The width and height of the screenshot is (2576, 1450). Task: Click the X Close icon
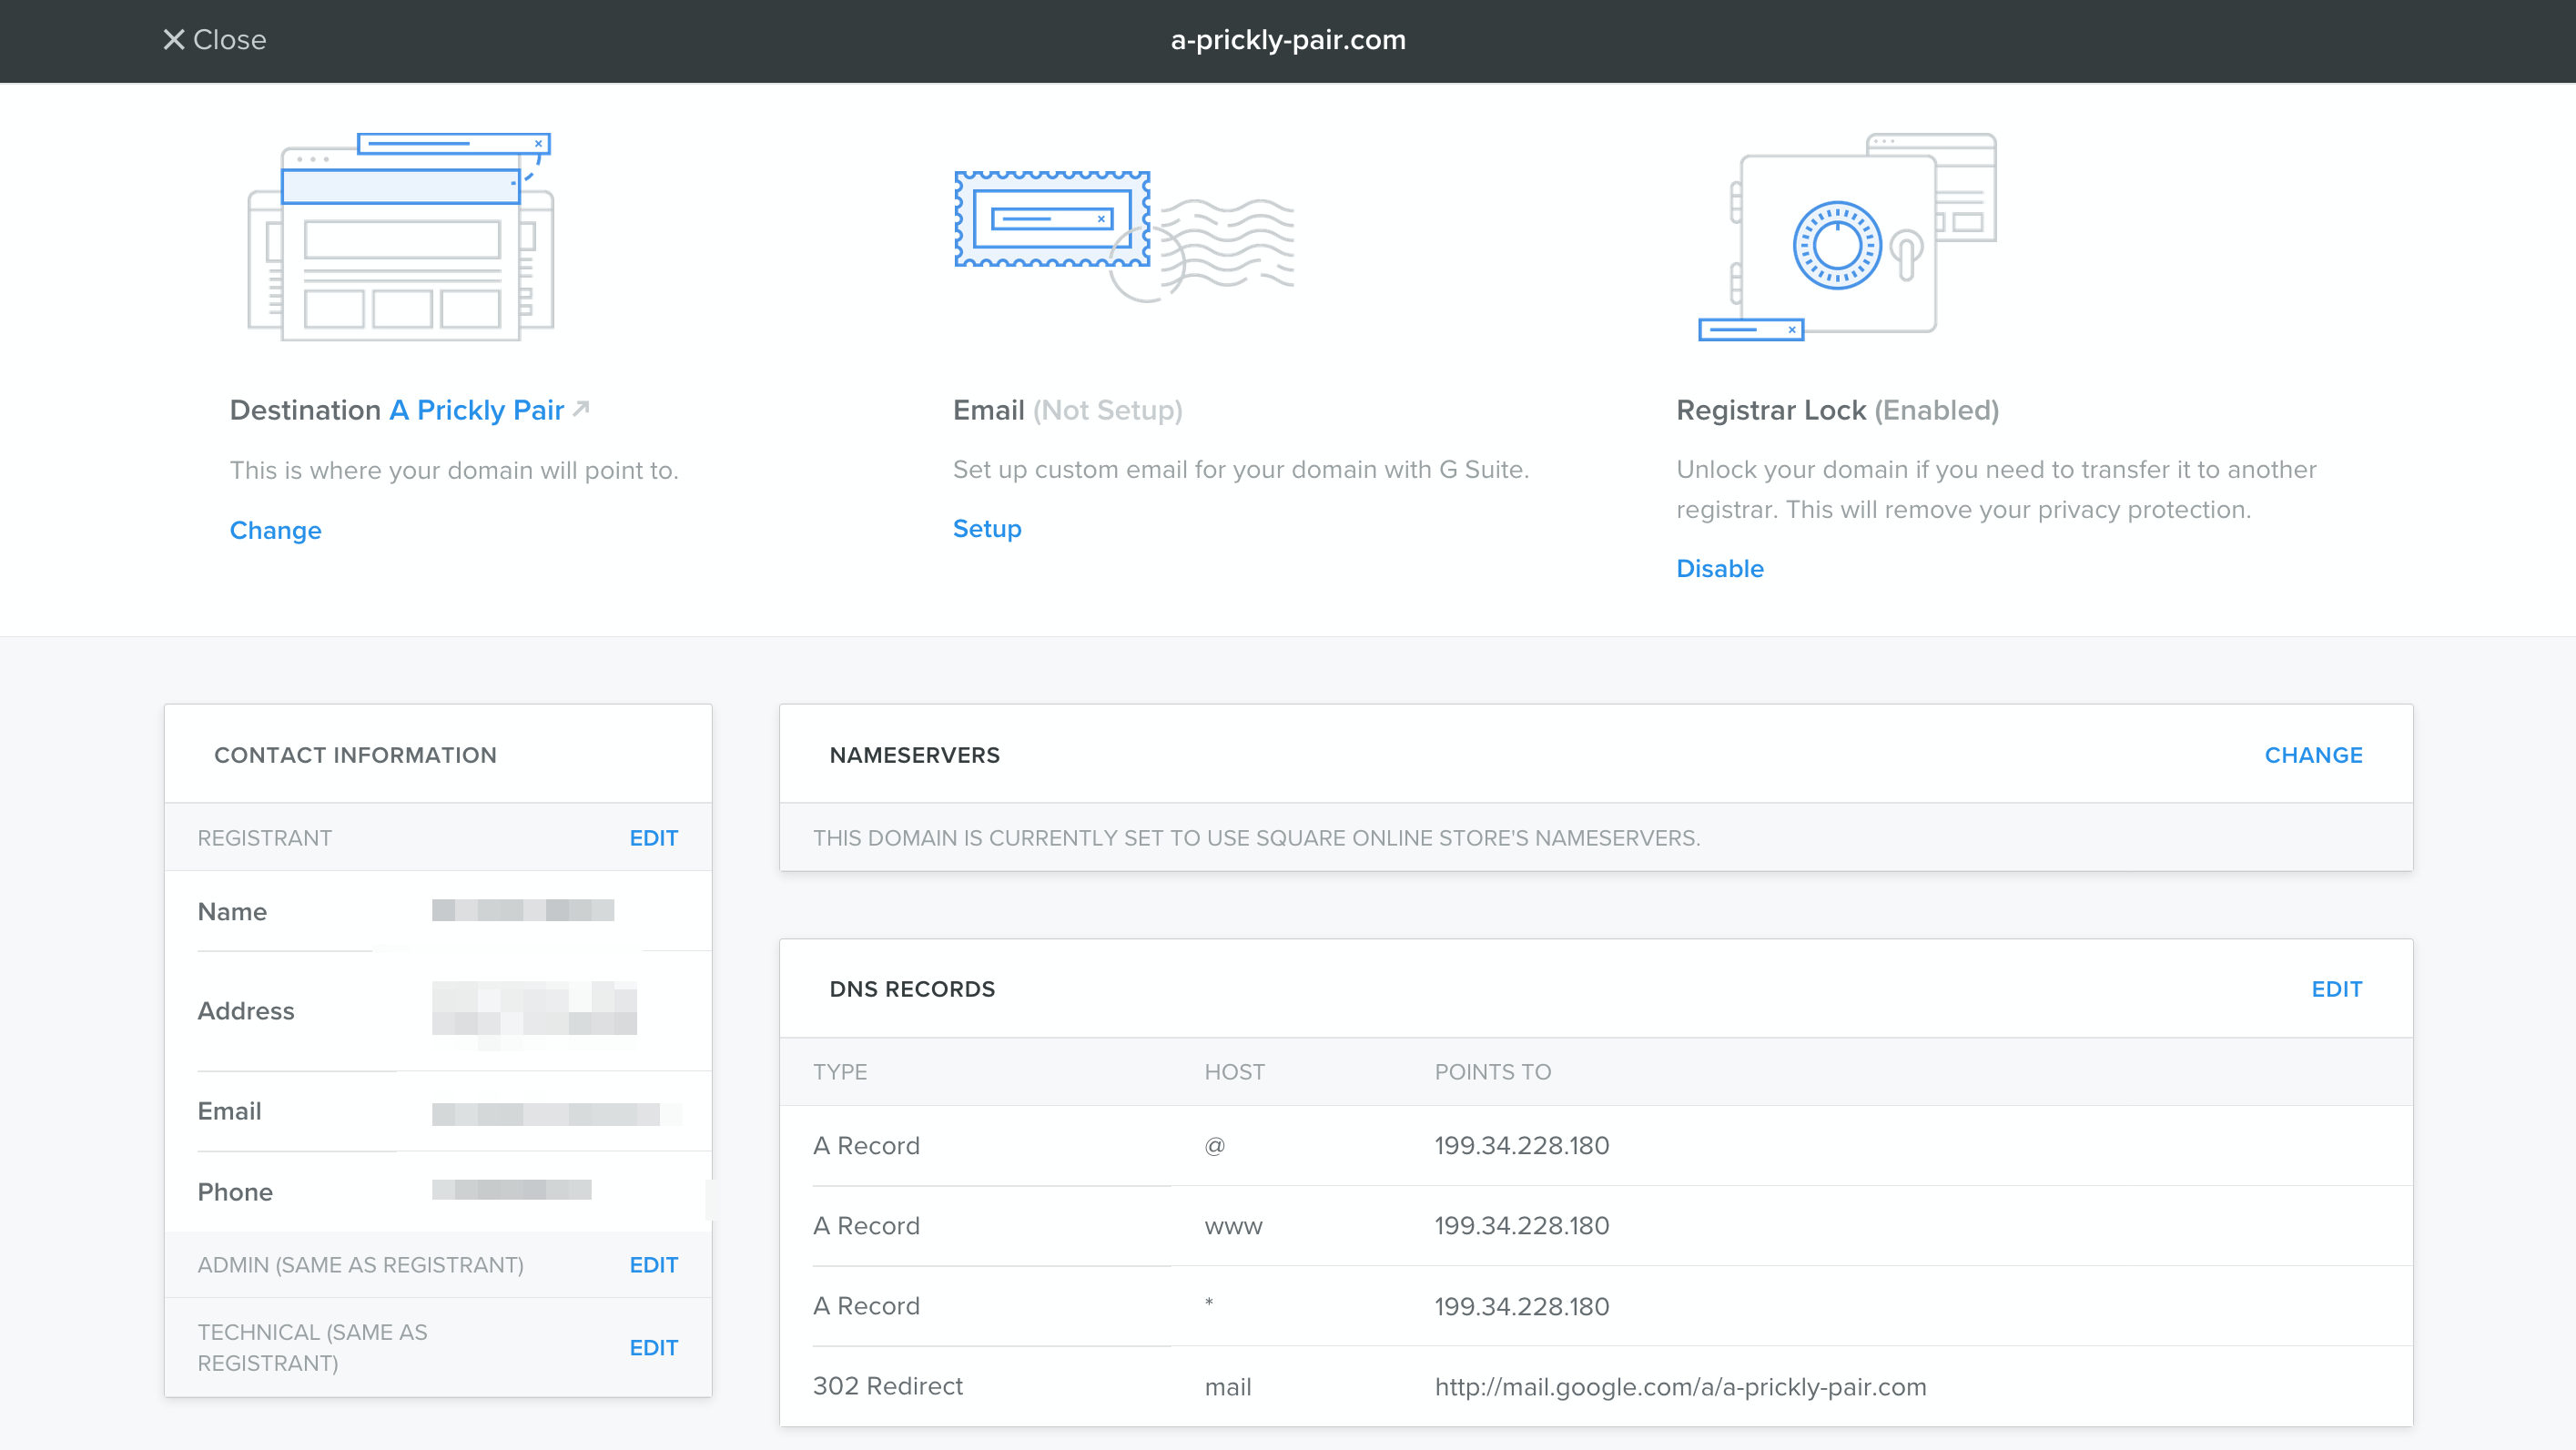click(174, 40)
